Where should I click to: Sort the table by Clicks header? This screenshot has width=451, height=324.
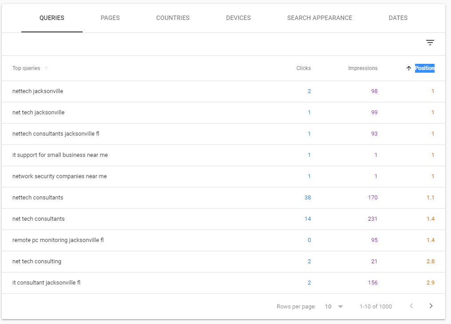(304, 68)
